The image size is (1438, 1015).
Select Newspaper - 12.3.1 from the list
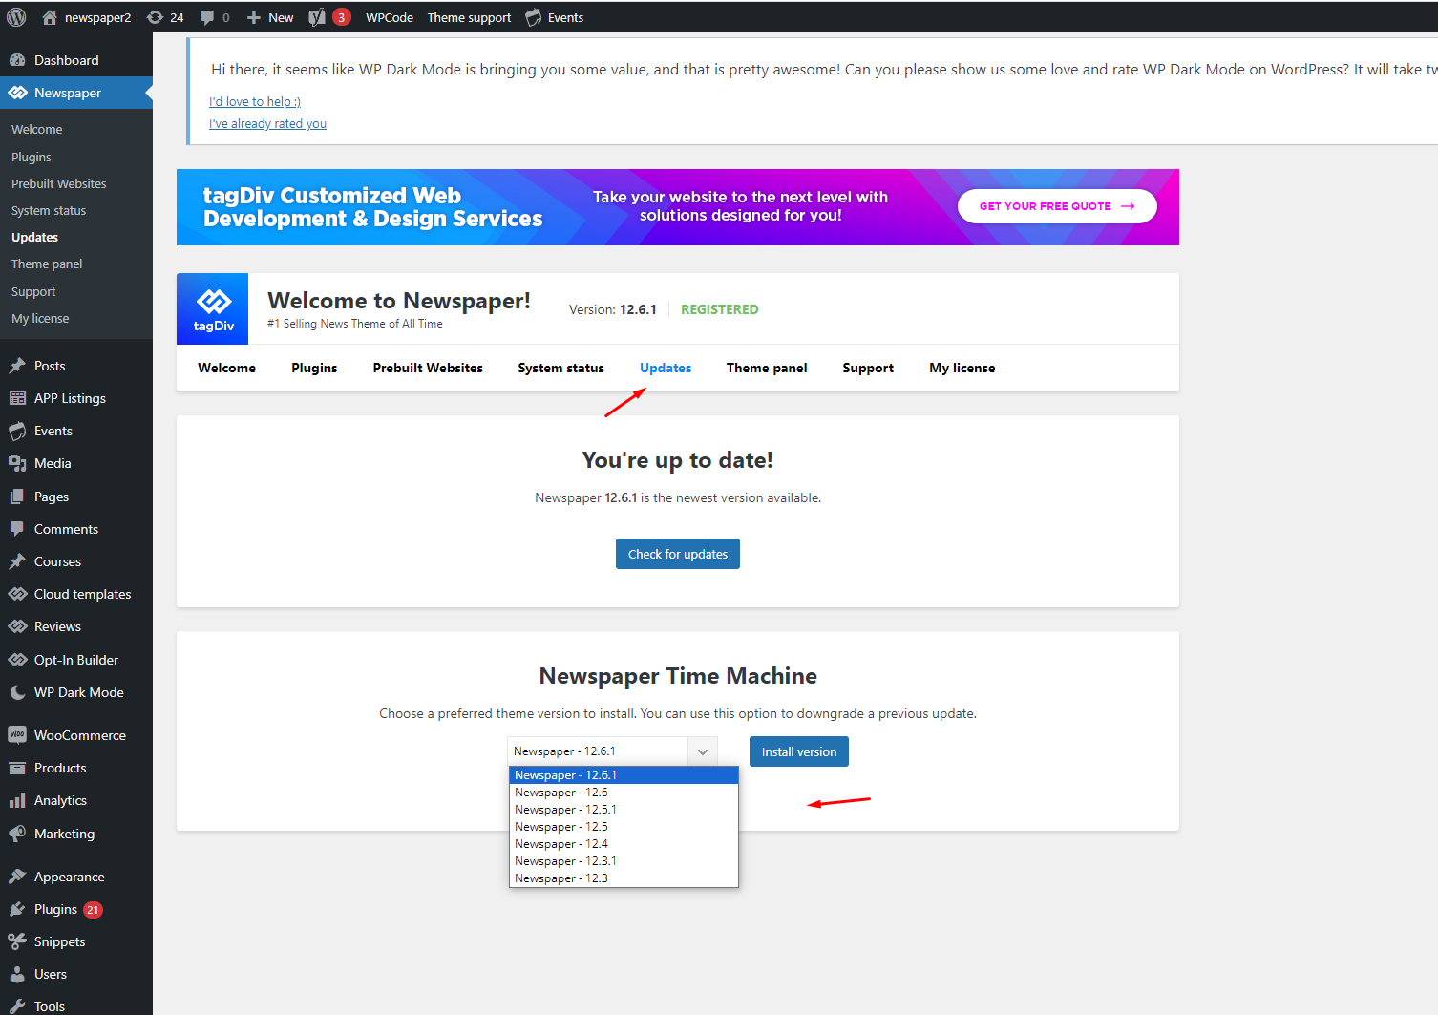click(x=624, y=861)
